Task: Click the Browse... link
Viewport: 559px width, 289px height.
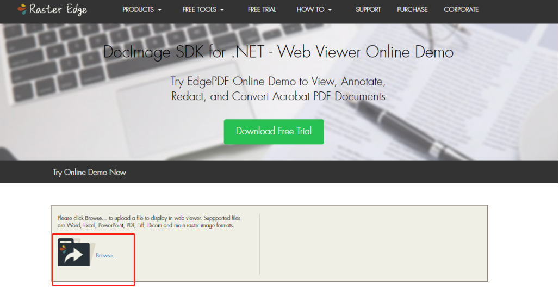Action: pos(106,255)
